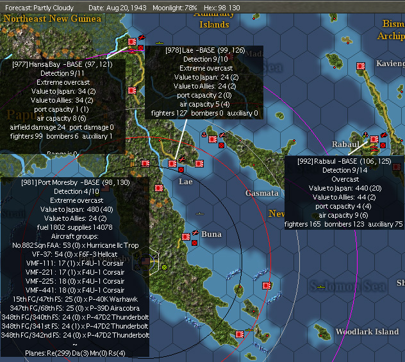Click 'Planes: Re(299) Da(3) Mn(0) Rs(4)' summary
Image resolution: width=405 pixels, height=362 pixels.
75,353
